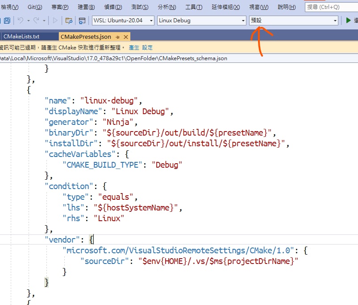Open the folder search view icon

[x=69, y=21]
